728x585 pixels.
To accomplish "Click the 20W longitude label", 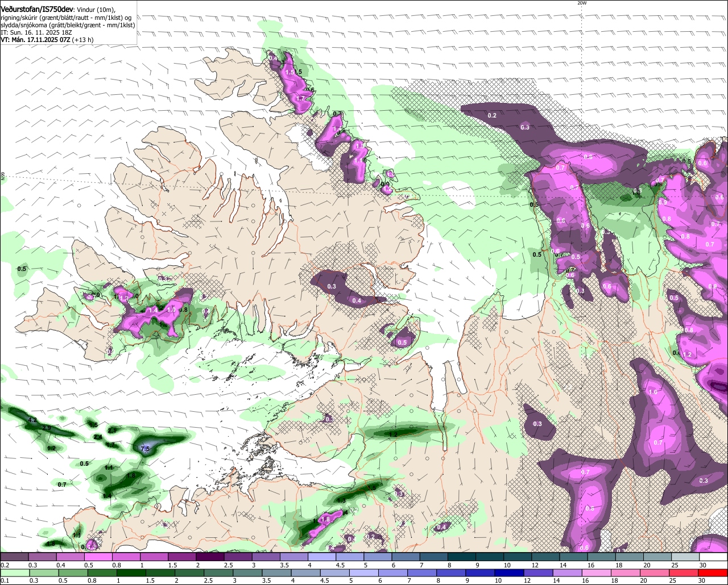I will click(582, 3).
